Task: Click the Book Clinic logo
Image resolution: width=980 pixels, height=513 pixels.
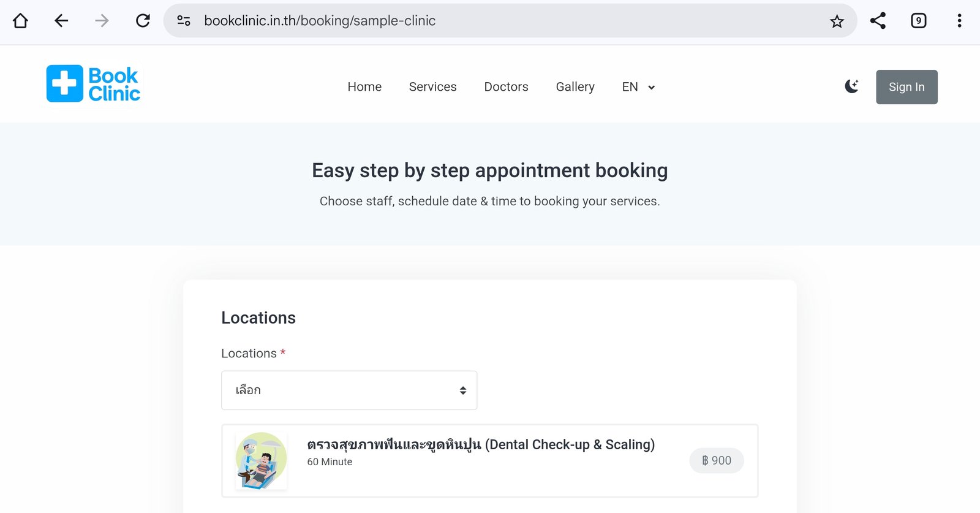Action: coord(93,84)
